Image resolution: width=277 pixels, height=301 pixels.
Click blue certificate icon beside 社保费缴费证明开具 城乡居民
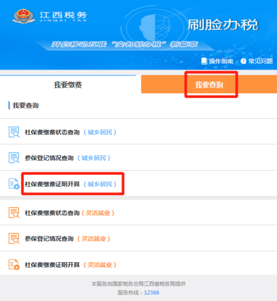(14, 184)
